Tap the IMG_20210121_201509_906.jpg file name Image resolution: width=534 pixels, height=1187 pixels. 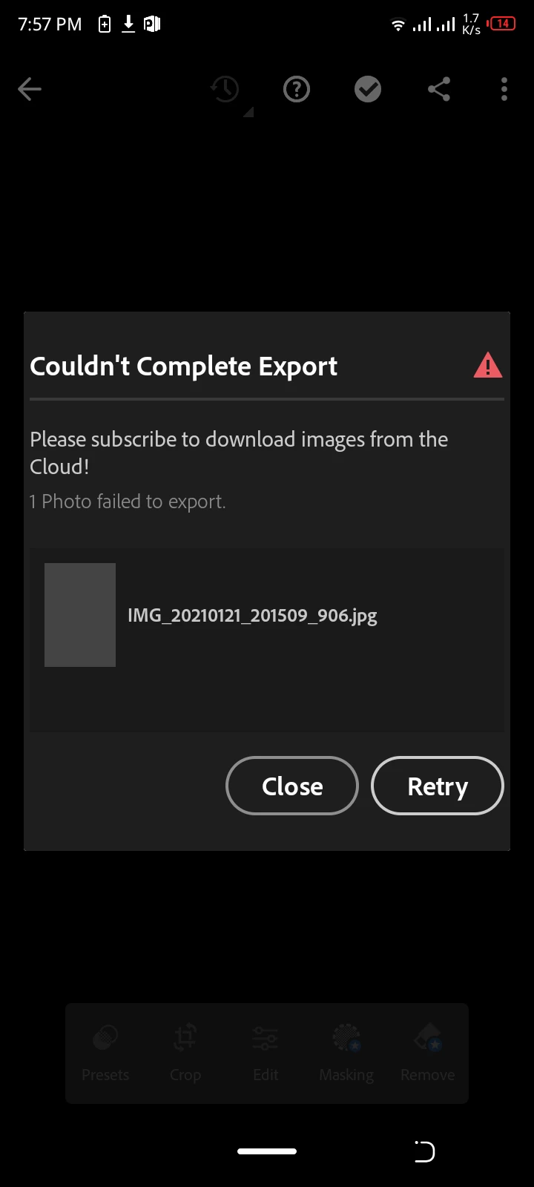[252, 616]
